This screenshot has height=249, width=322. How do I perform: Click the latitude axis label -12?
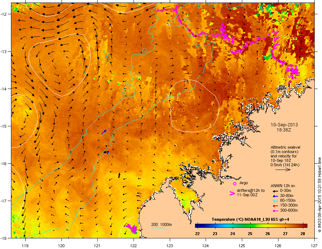coord(4,14)
